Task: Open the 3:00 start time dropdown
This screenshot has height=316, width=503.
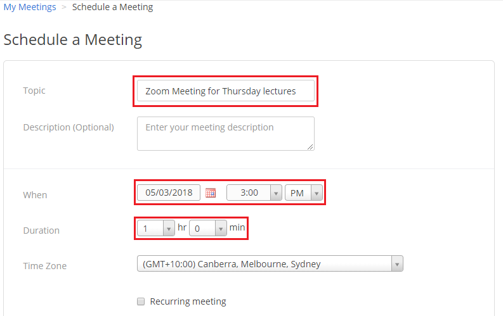Action: (x=254, y=193)
